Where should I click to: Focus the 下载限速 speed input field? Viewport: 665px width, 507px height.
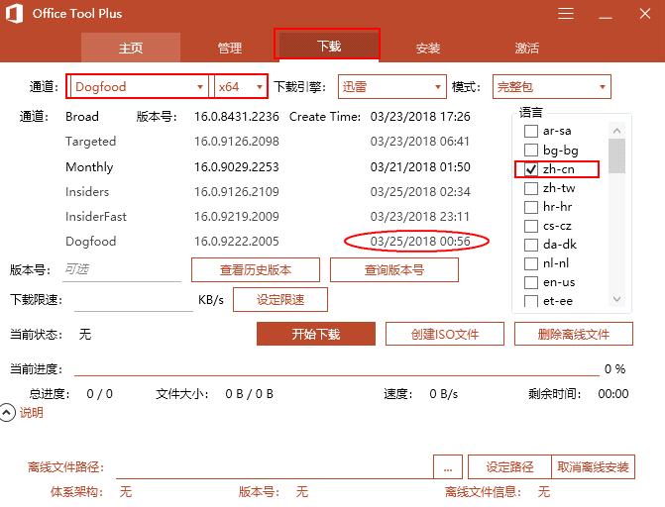point(134,300)
